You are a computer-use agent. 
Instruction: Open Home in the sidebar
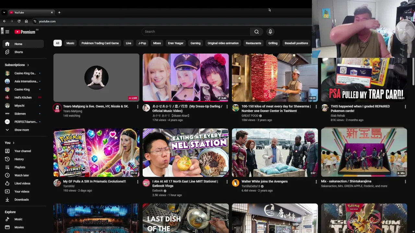pyautogui.click(x=23, y=44)
